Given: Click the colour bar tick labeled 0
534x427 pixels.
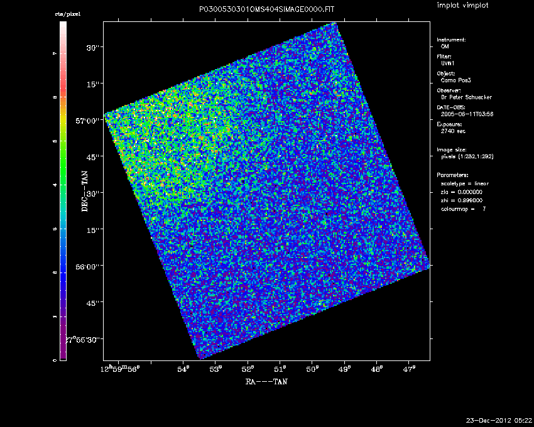Looking at the screenshot, I should 55,360.
